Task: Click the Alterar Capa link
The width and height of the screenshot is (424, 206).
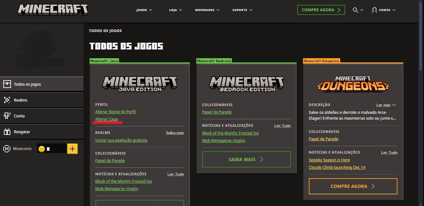Action: tap(106, 119)
